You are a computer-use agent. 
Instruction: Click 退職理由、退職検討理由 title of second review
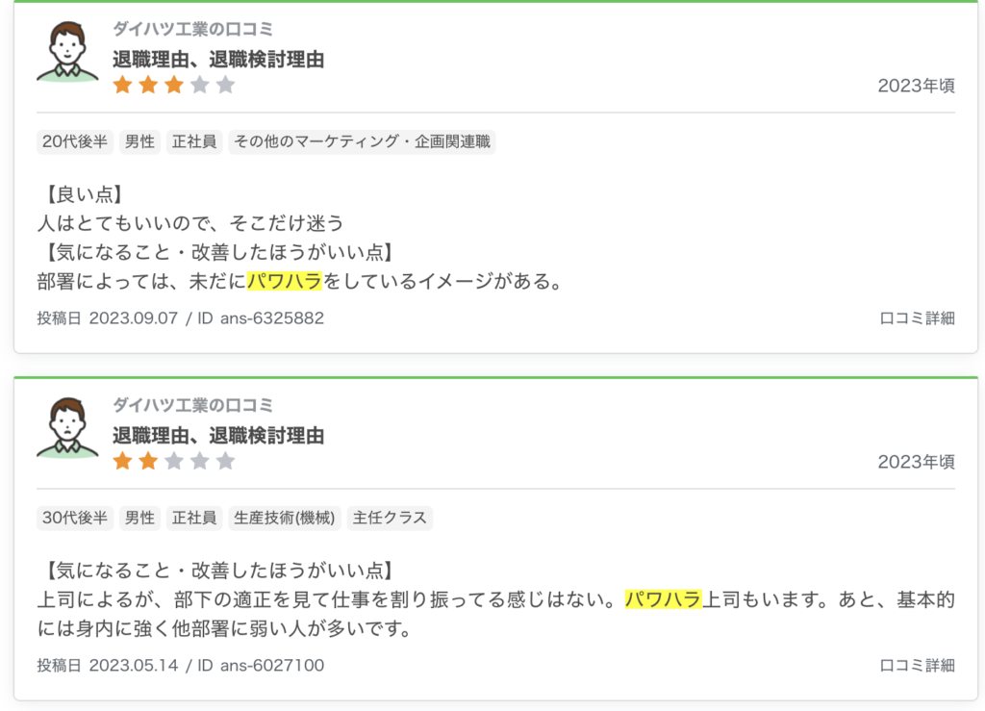(218, 436)
